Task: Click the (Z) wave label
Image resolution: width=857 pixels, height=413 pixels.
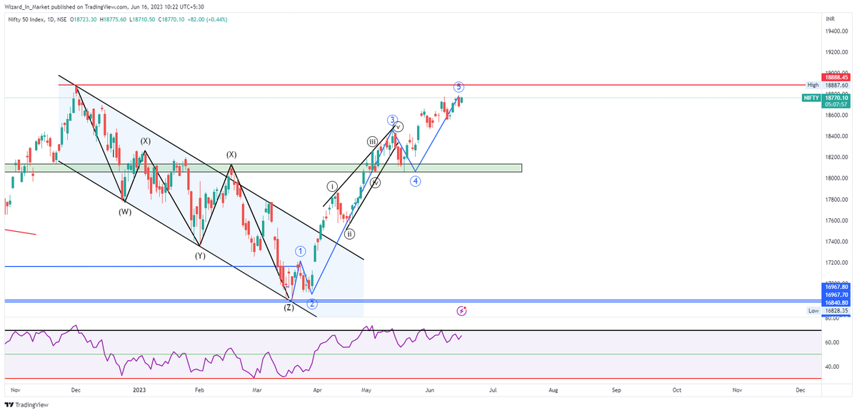Action: click(289, 307)
